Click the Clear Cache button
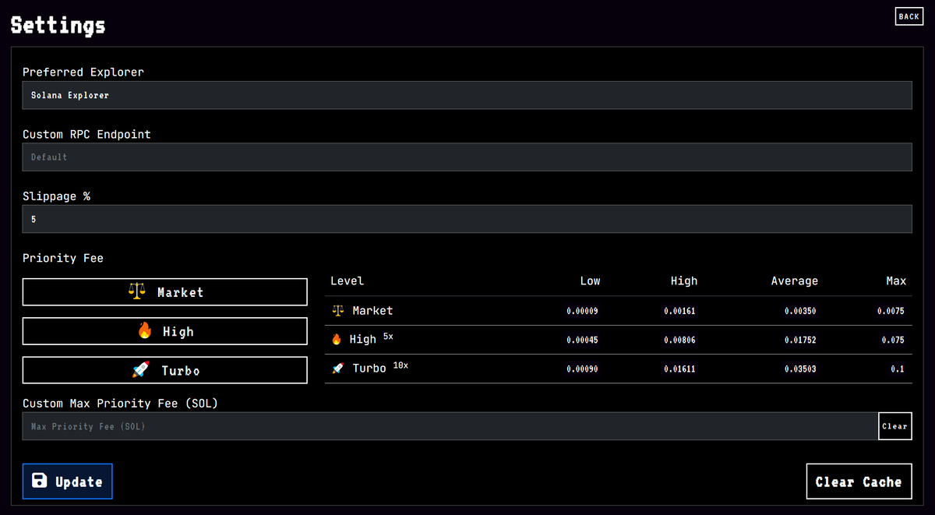 pyautogui.click(x=859, y=481)
